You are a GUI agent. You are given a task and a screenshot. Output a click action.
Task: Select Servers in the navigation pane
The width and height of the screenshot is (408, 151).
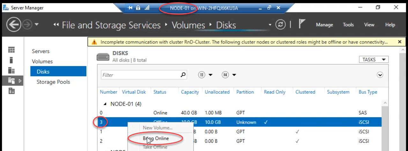(41, 51)
